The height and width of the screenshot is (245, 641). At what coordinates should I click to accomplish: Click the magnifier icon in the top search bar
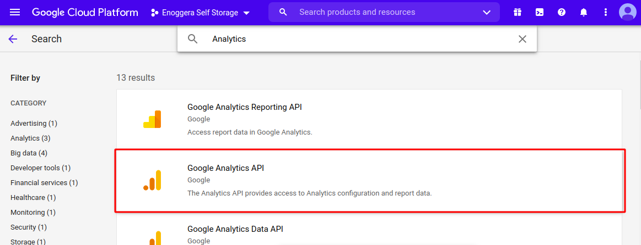283,12
